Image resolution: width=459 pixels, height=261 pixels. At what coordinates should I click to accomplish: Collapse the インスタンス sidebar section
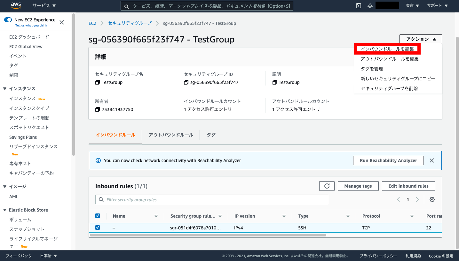[x=5, y=88]
